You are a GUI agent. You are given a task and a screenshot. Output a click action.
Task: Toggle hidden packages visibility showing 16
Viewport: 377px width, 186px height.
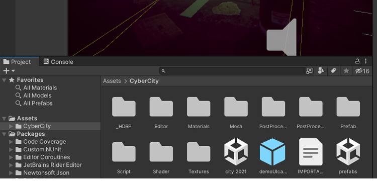362,71
